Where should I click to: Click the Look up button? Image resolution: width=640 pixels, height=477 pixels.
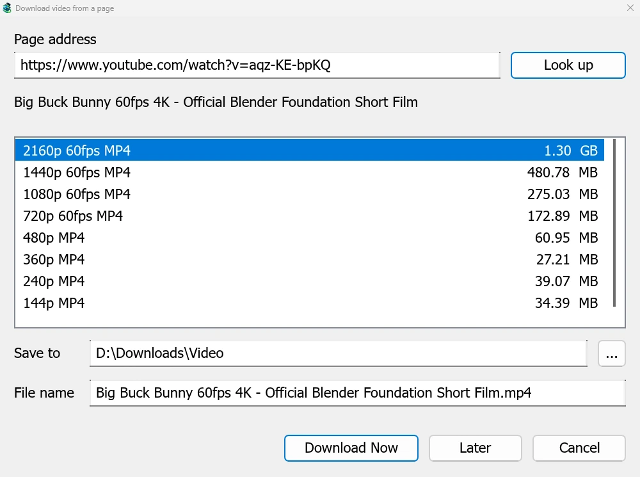click(568, 65)
